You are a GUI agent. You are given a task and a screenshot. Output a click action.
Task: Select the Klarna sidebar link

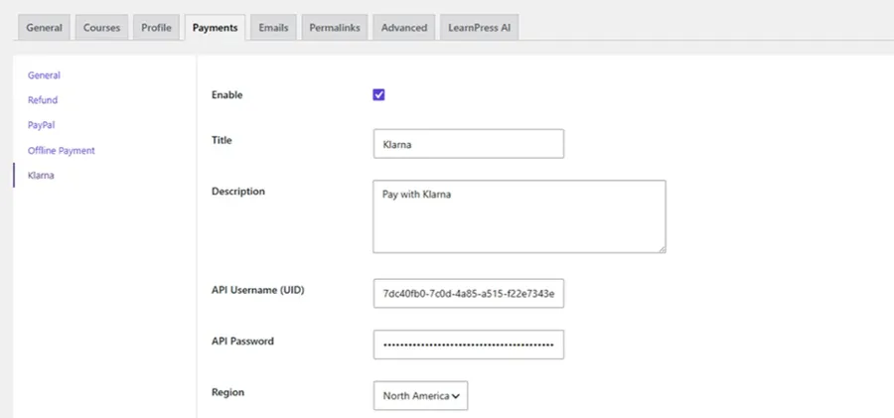pyautogui.click(x=41, y=175)
